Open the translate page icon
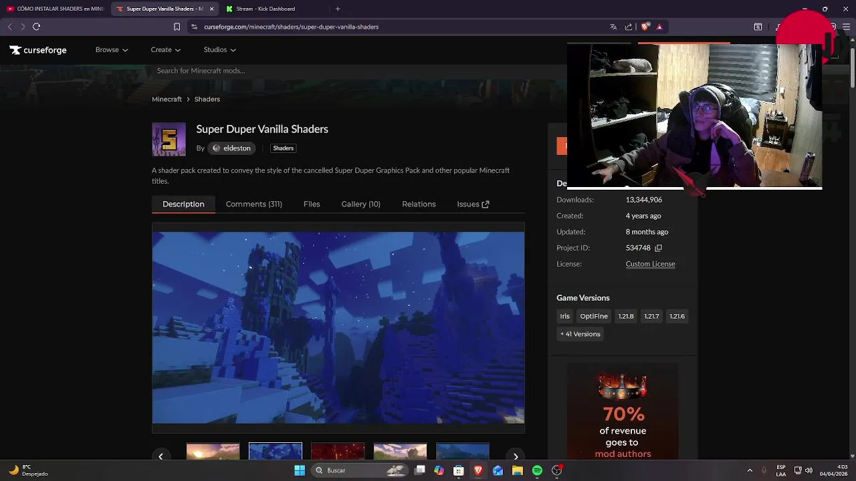Image resolution: width=856 pixels, height=481 pixels. [x=613, y=27]
